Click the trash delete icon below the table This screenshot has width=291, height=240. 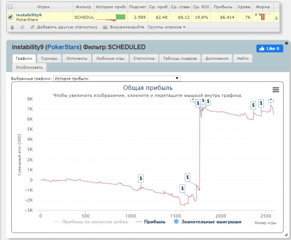tap(12, 27)
